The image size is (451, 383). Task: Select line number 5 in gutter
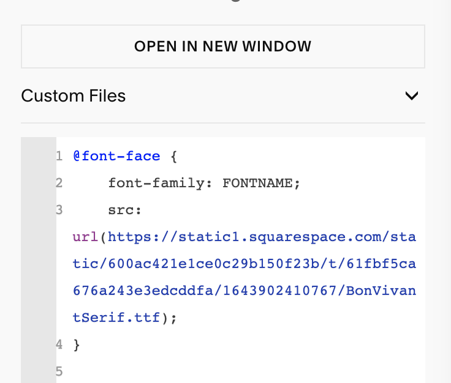click(59, 371)
